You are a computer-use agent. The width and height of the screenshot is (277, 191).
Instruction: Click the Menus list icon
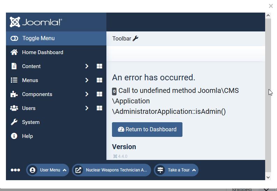(14, 80)
